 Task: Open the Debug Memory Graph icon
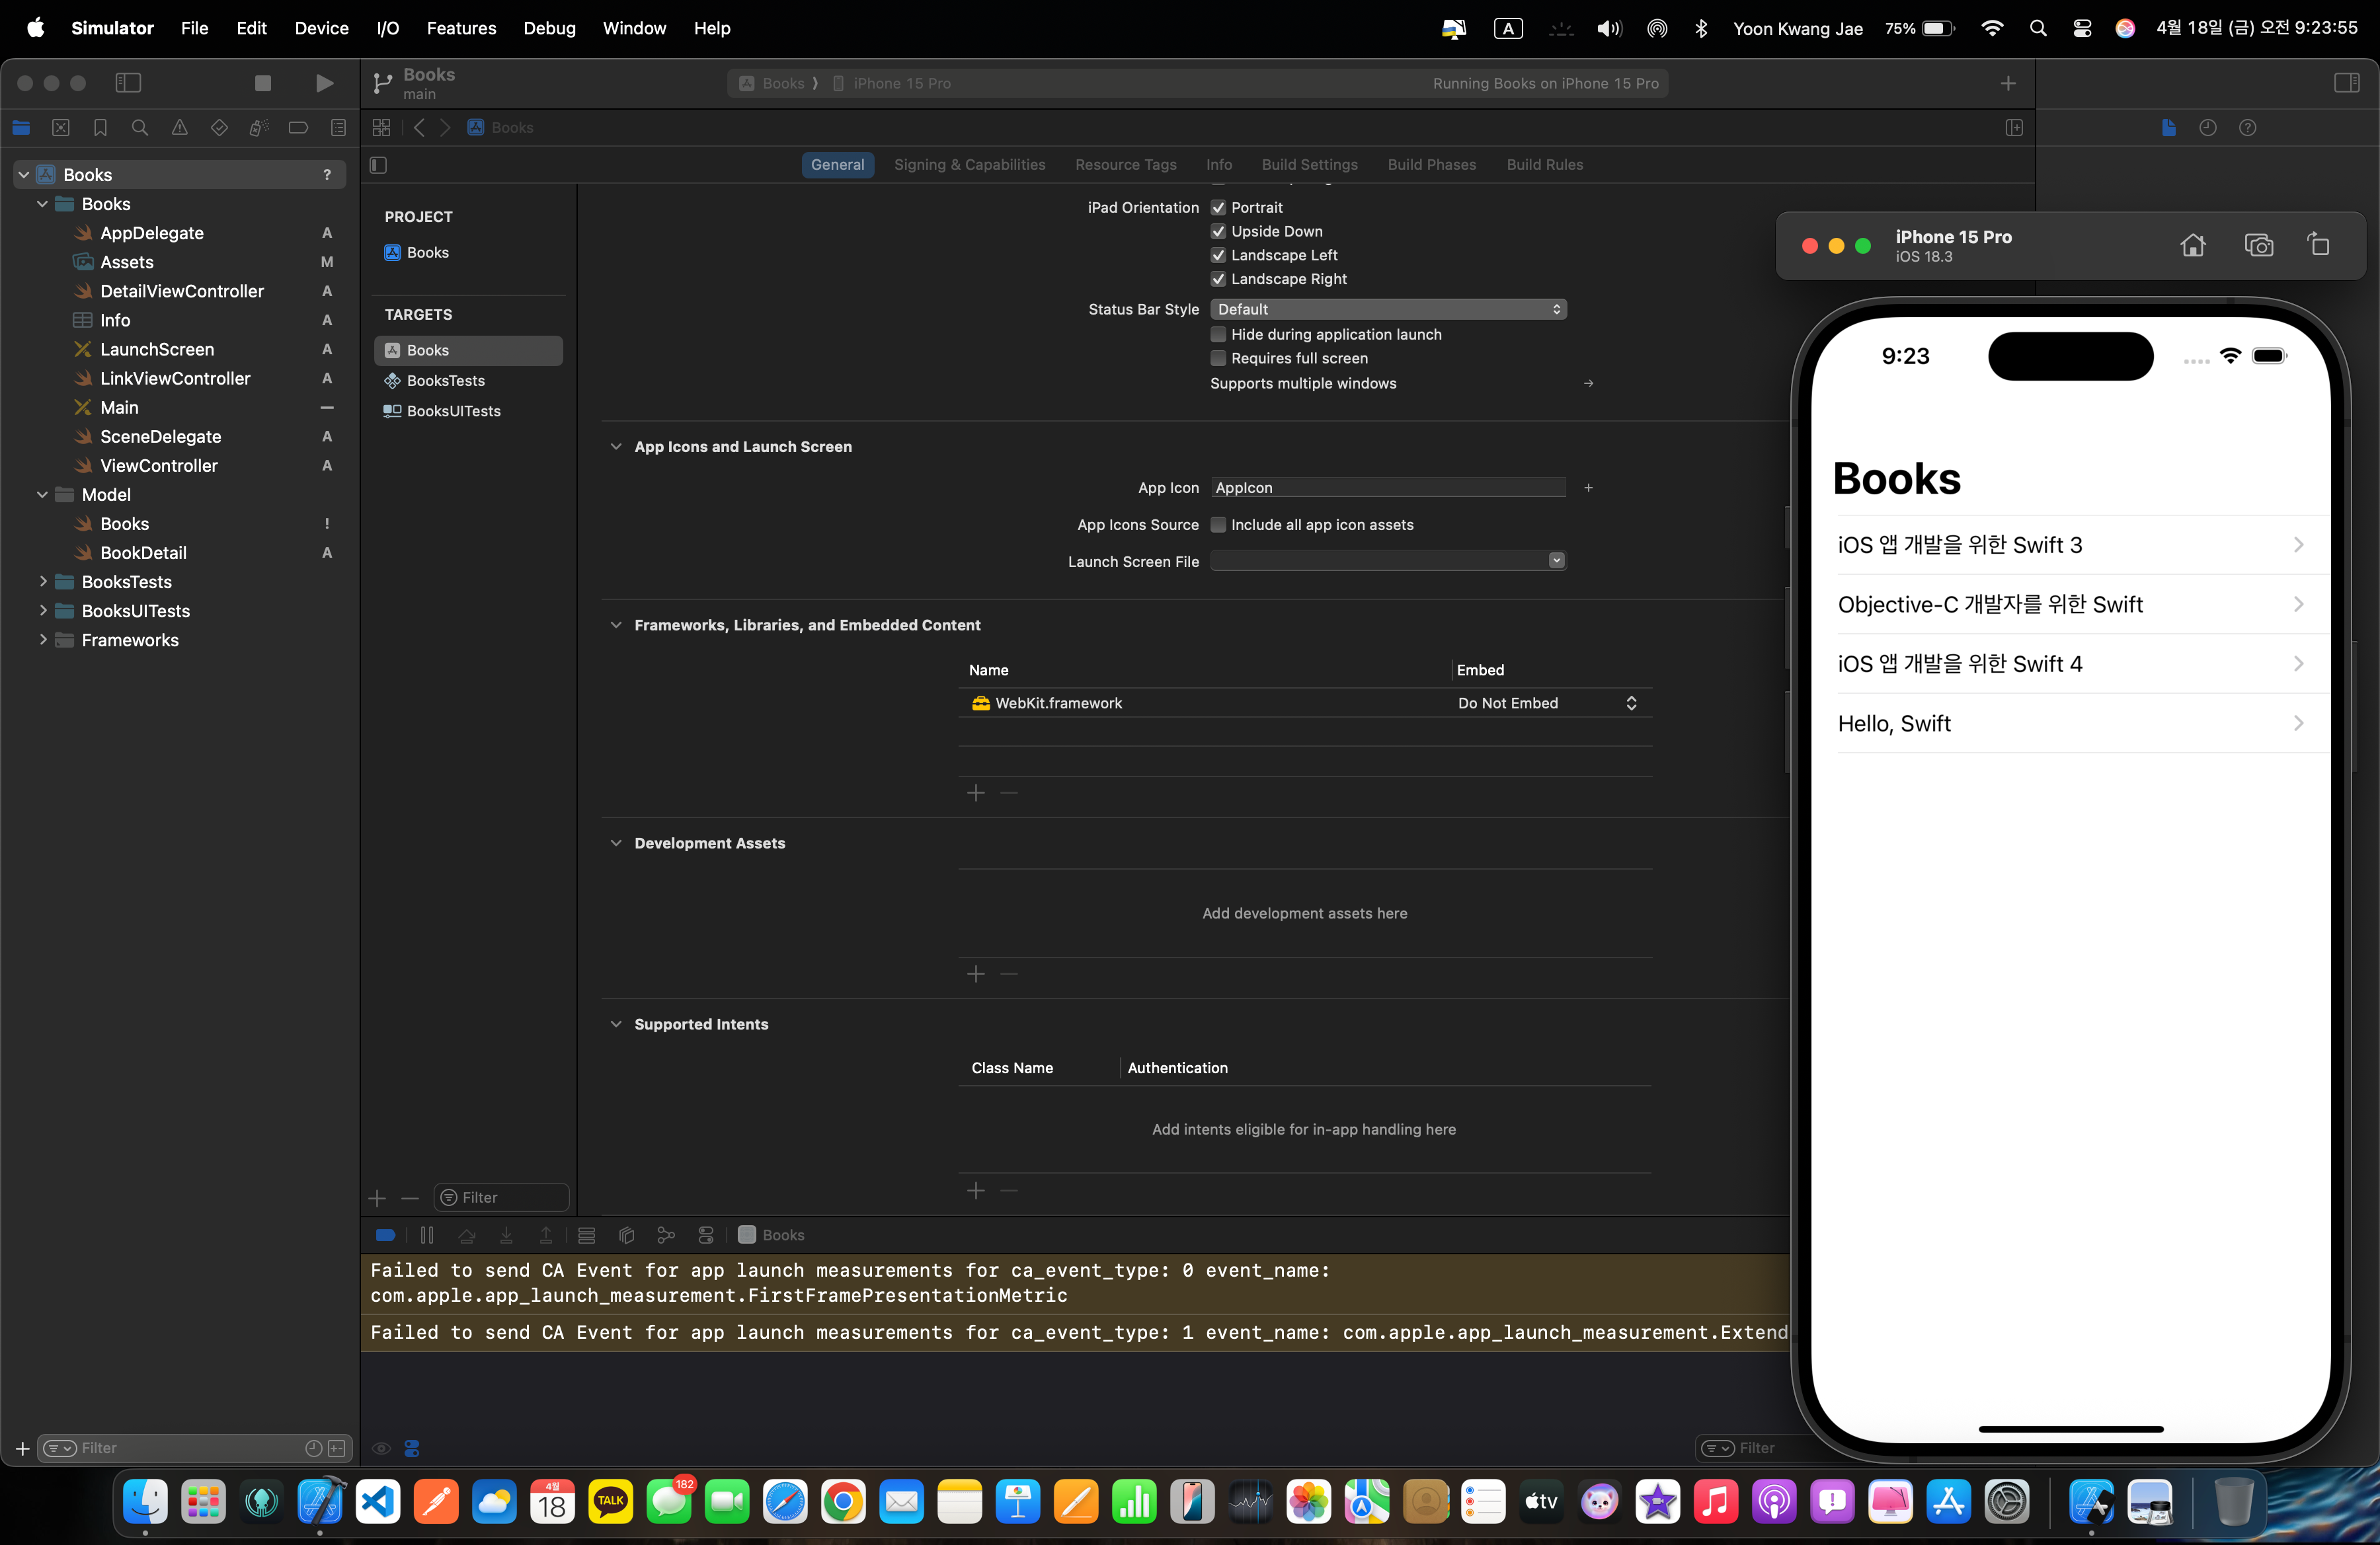coord(666,1235)
